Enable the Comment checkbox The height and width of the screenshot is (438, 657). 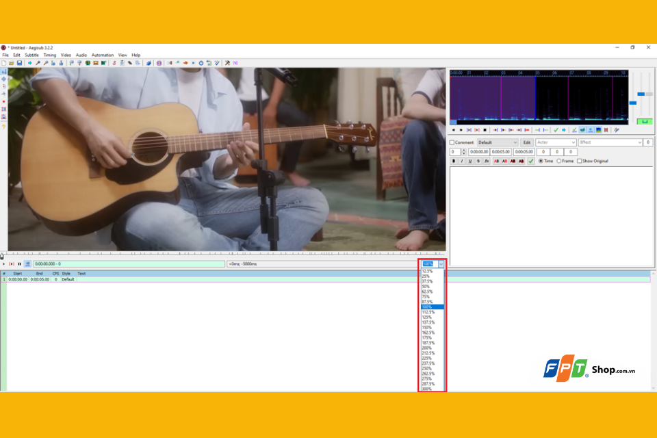point(452,142)
